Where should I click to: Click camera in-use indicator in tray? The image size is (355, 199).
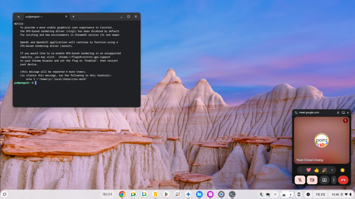(268, 194)
